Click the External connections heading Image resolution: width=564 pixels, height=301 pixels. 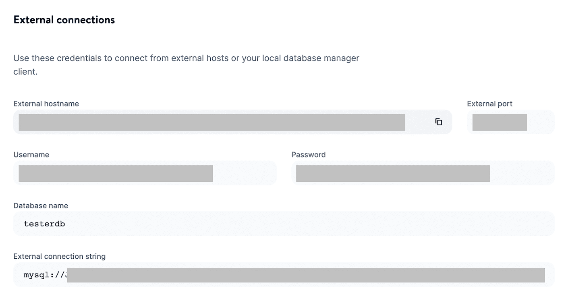64,19
